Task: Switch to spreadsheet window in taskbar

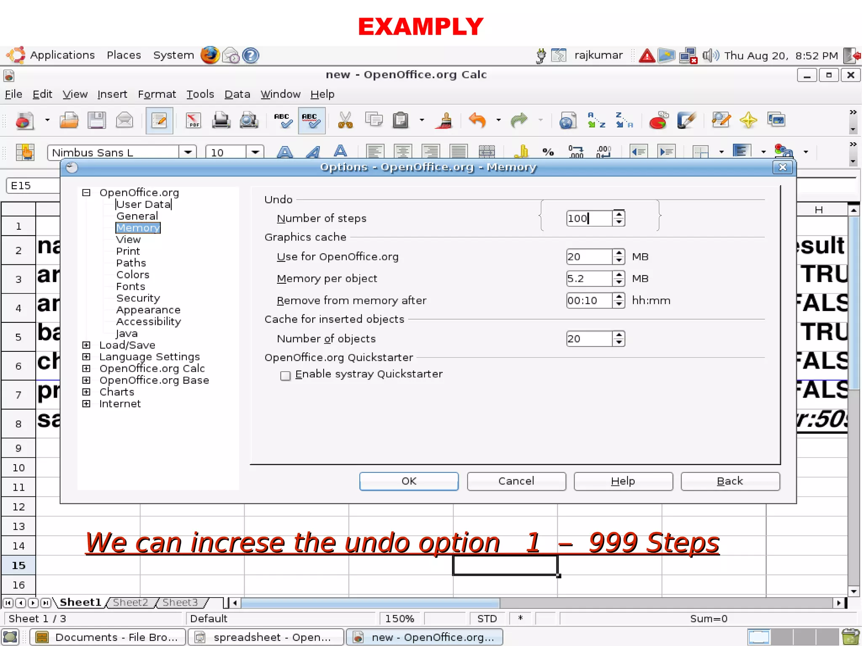Action: [x=266, y=637]
